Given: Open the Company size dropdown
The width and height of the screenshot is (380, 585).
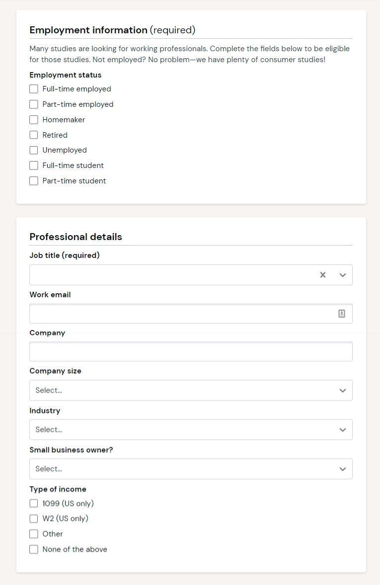Looking at the screenshot, I should tap(191, 390).
